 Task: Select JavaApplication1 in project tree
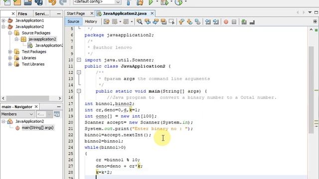pos(29,20)
